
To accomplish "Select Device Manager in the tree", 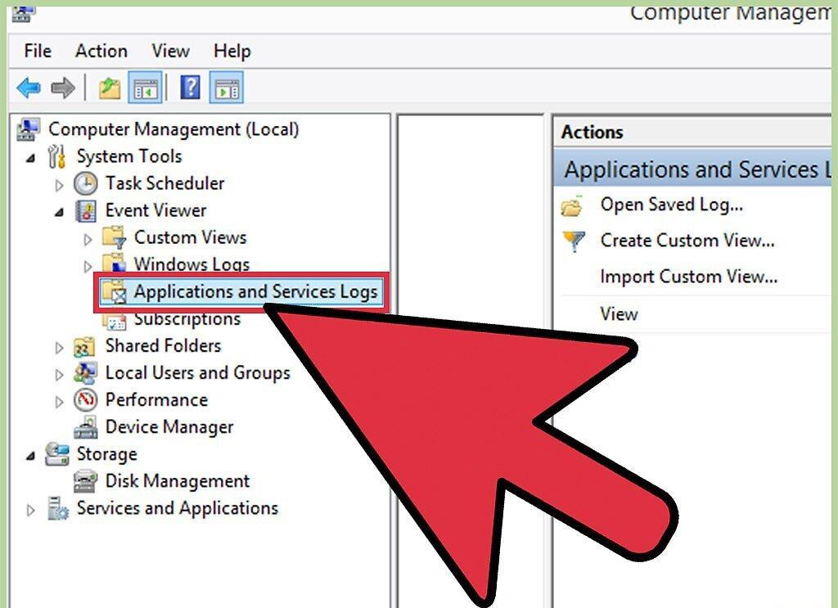I will pyautogui.click(x=169, y=427).
